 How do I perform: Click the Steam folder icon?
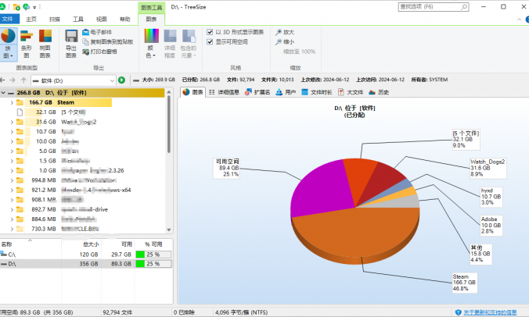[x=20, y=102]
